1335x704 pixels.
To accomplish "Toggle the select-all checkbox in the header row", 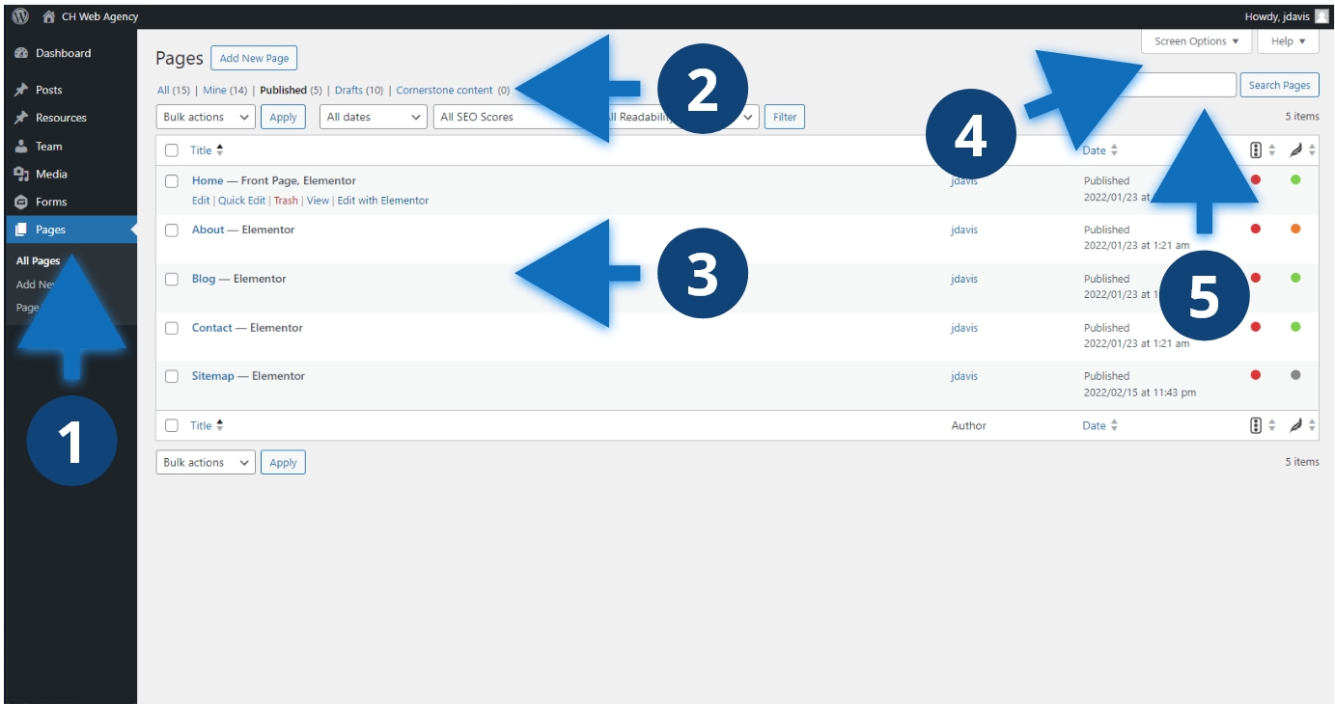I will (x=172, y=150).
